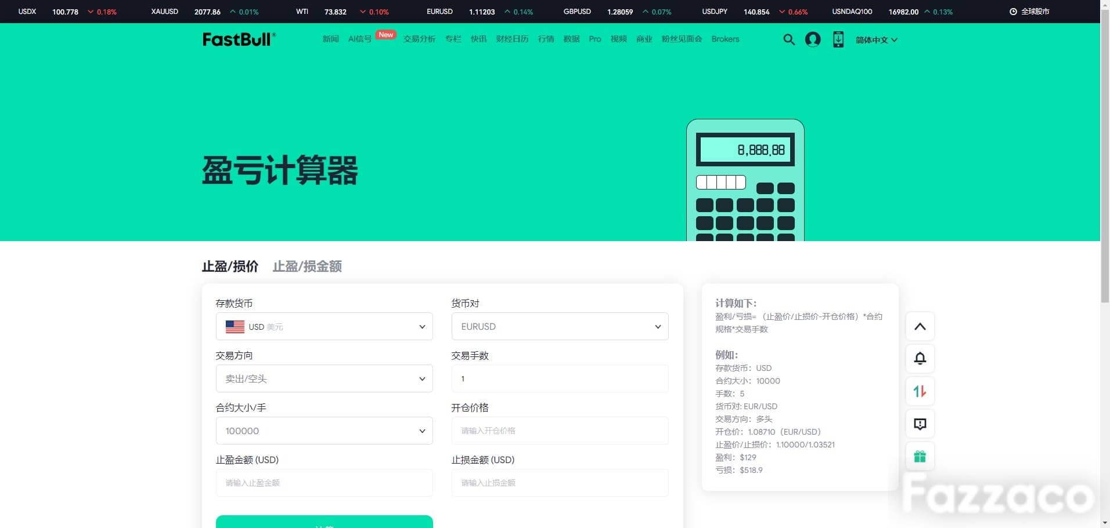Open the notification bell icon
1110x528 pixels.
point(920,359)
